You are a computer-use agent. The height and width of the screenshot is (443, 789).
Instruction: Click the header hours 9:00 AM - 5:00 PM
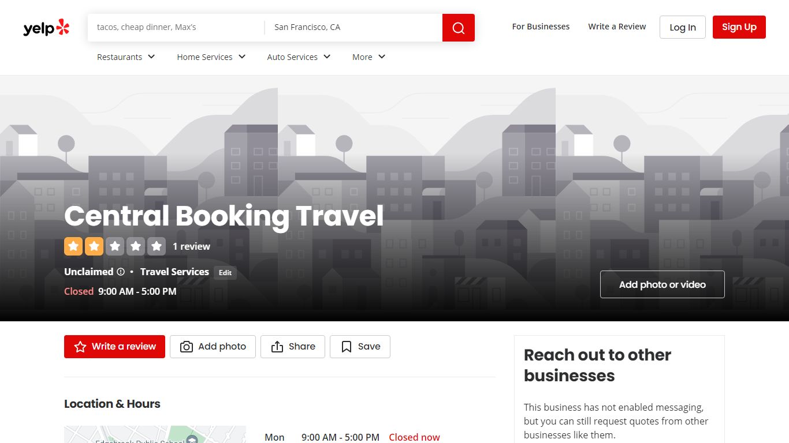tap(137, 291)
